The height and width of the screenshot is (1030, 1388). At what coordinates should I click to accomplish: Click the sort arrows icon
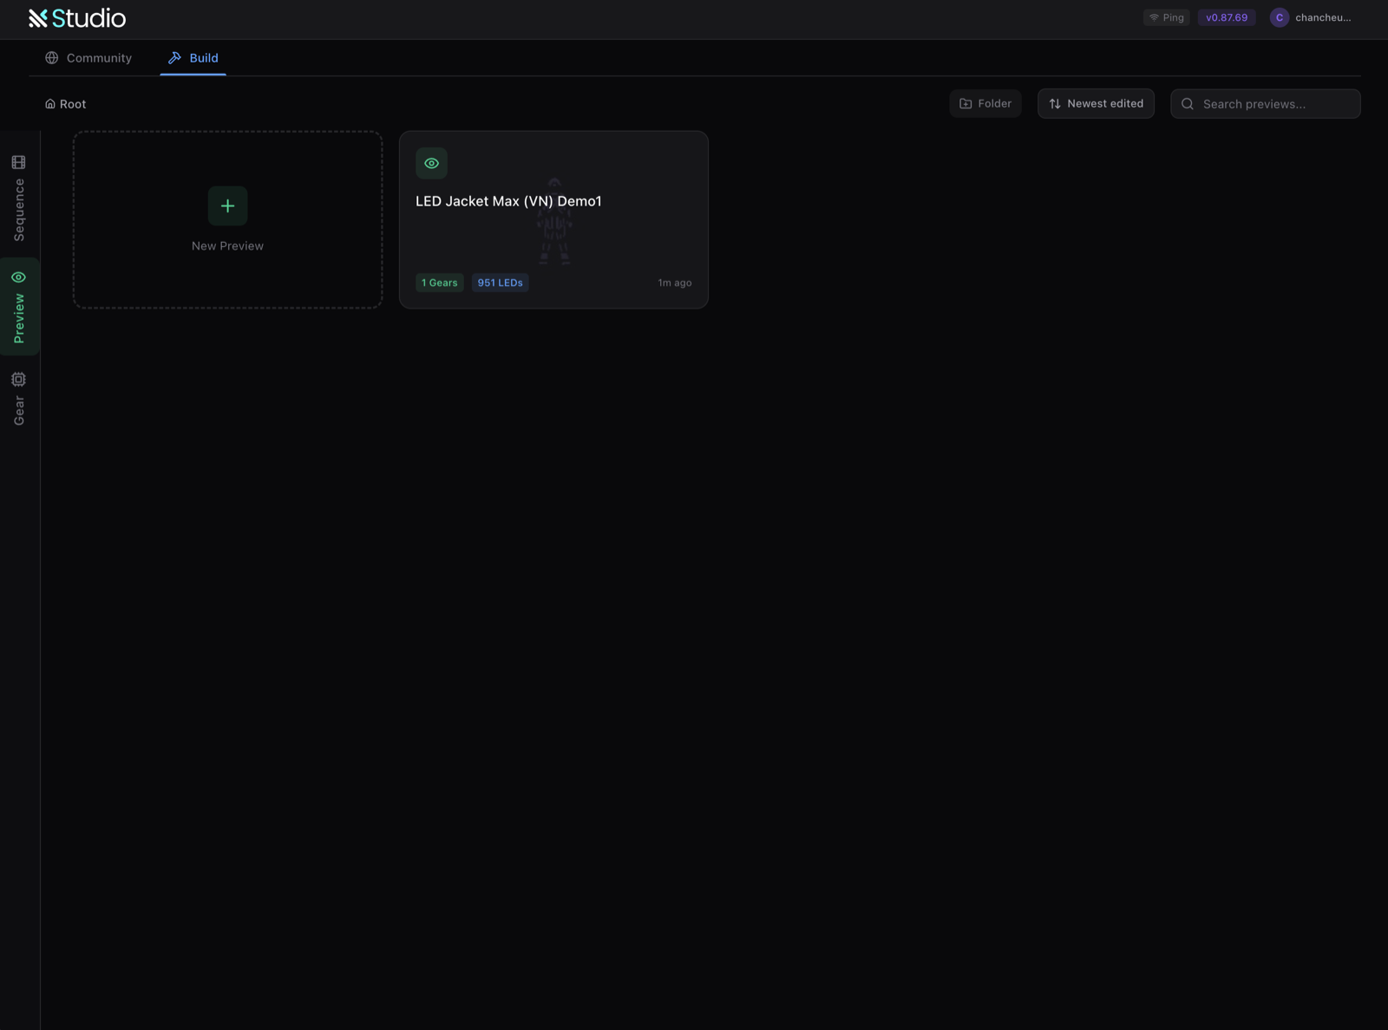pyautogui.click(x=1055, y=103)
